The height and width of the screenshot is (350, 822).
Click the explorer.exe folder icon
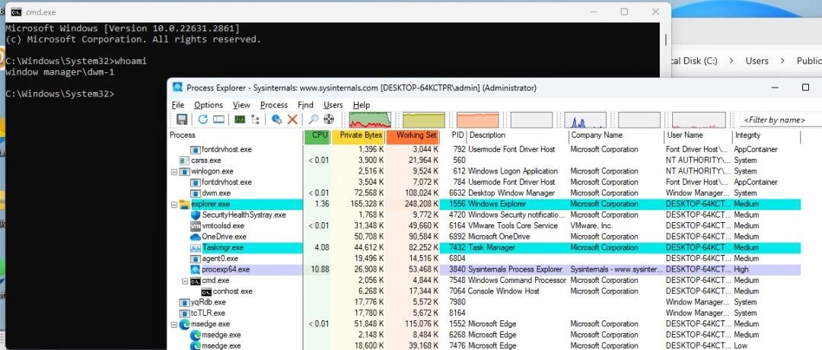pos(184,204)
